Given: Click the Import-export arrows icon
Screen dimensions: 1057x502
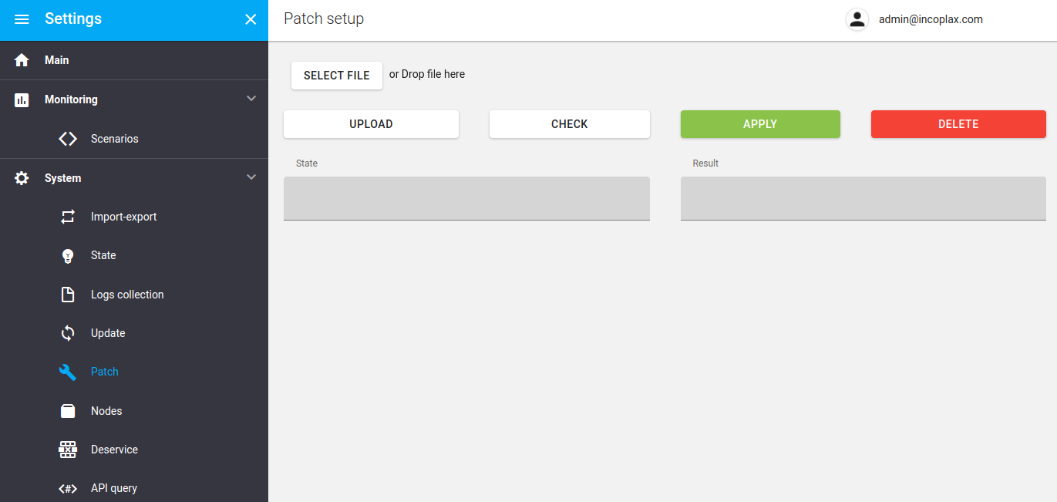Looking at the screenshot, I should coord(68,217).
